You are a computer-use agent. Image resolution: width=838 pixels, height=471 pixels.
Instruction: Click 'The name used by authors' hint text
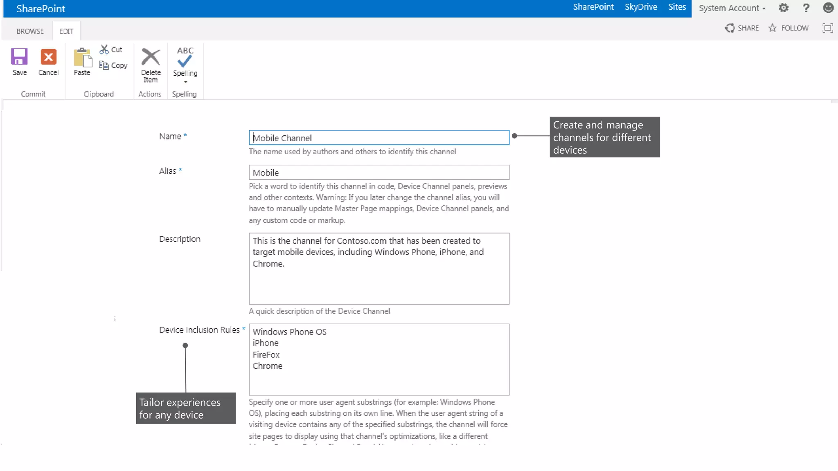[295, 151]
